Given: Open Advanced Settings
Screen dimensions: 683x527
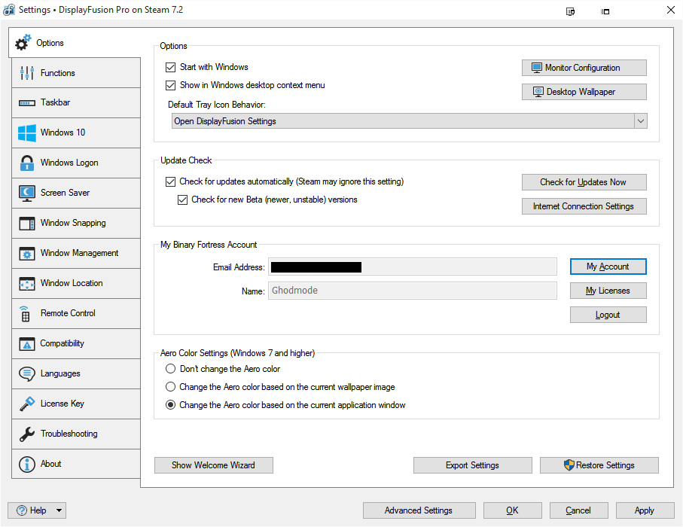Looking at the screenshot, I should pyautogui.click(x=419, y=510).
